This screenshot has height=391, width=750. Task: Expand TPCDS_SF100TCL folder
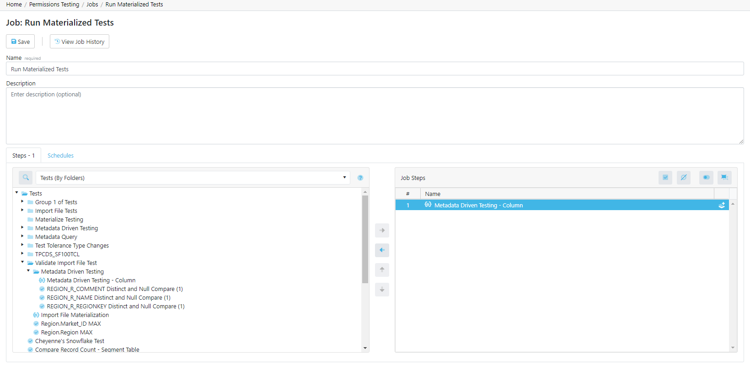[22, 254]
